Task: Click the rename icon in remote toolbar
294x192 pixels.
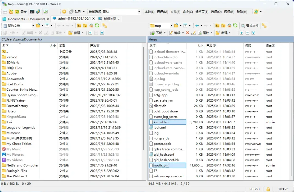Action: click(194, 33)
